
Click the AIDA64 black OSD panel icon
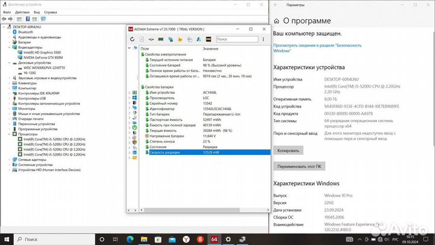point(208,39)
